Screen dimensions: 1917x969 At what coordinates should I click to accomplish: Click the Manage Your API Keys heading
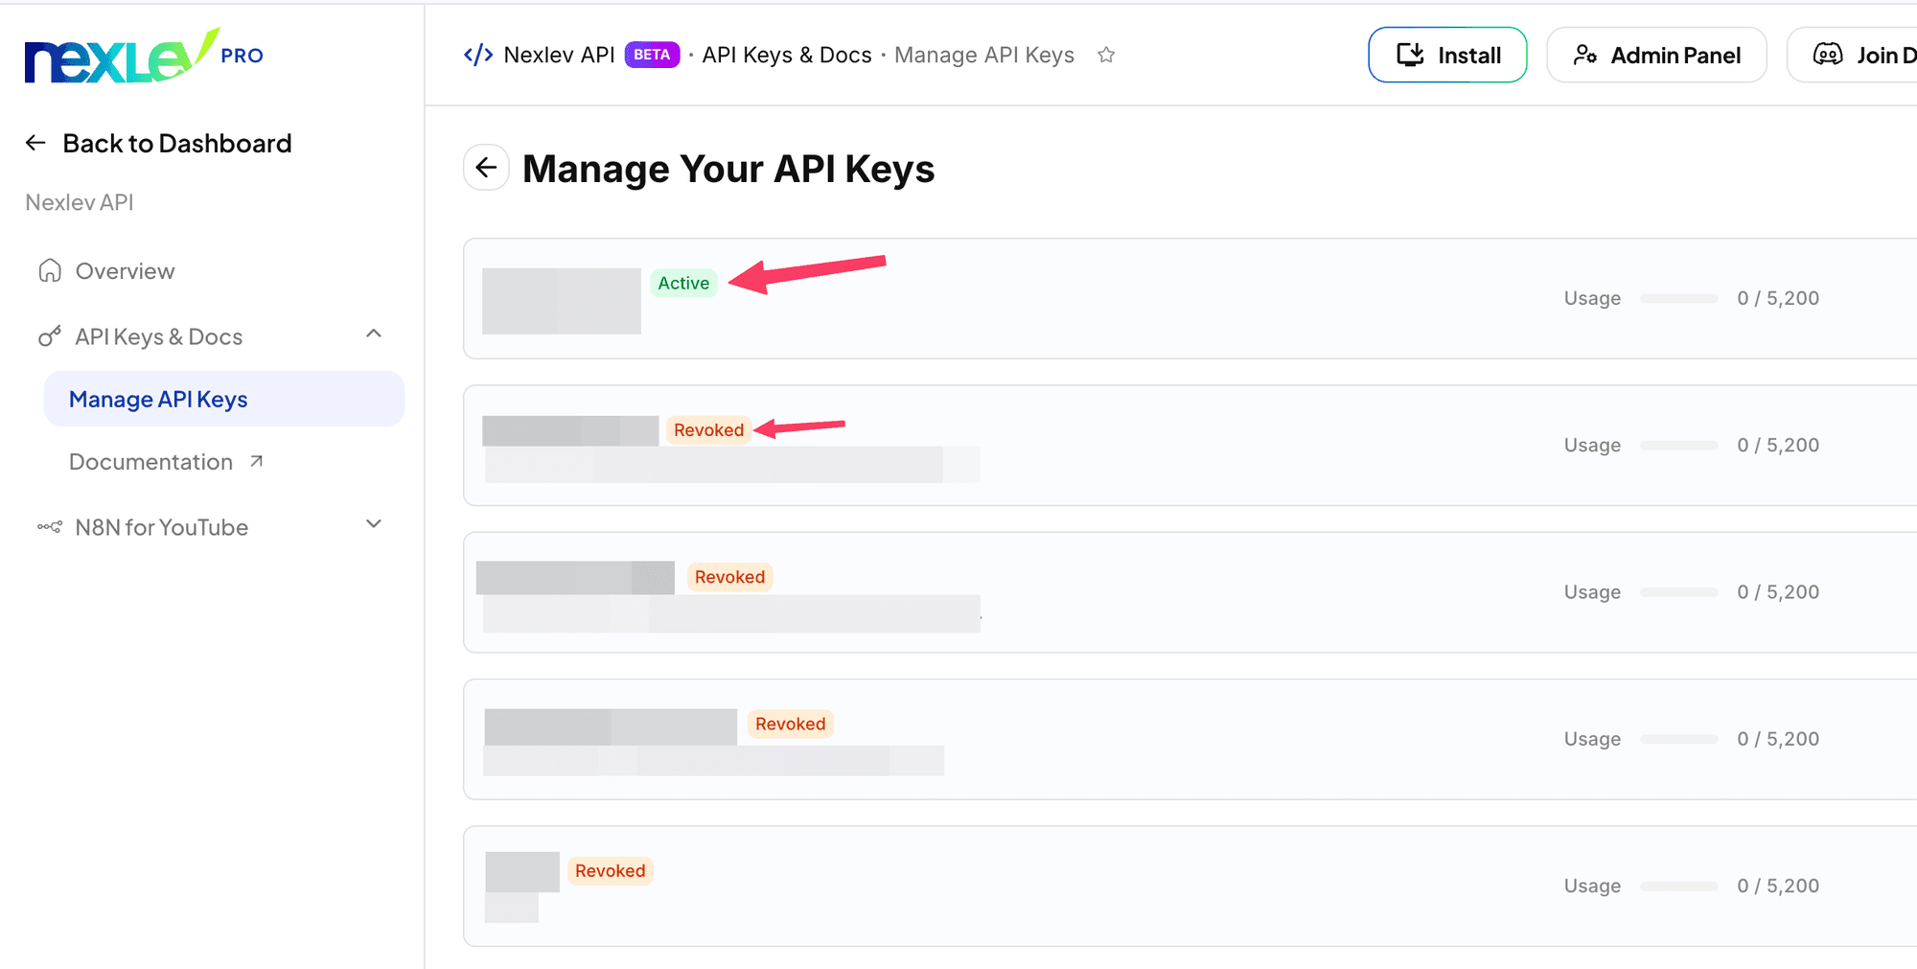tap(728, 169)
